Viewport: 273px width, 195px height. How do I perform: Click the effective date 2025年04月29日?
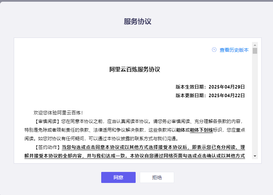pyautogui.click(x=227, y=87)
